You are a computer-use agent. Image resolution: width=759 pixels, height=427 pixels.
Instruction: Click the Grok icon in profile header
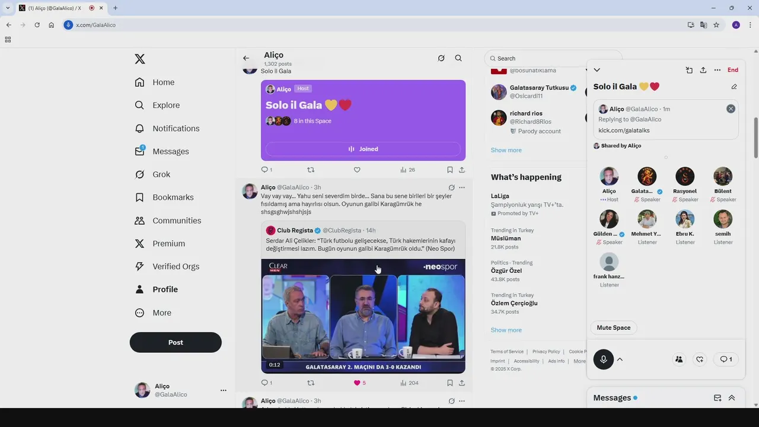click(441, 58)
